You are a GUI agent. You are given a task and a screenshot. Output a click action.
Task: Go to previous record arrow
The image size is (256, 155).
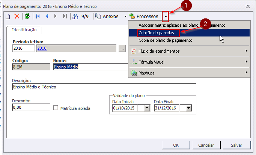(47, 16)
